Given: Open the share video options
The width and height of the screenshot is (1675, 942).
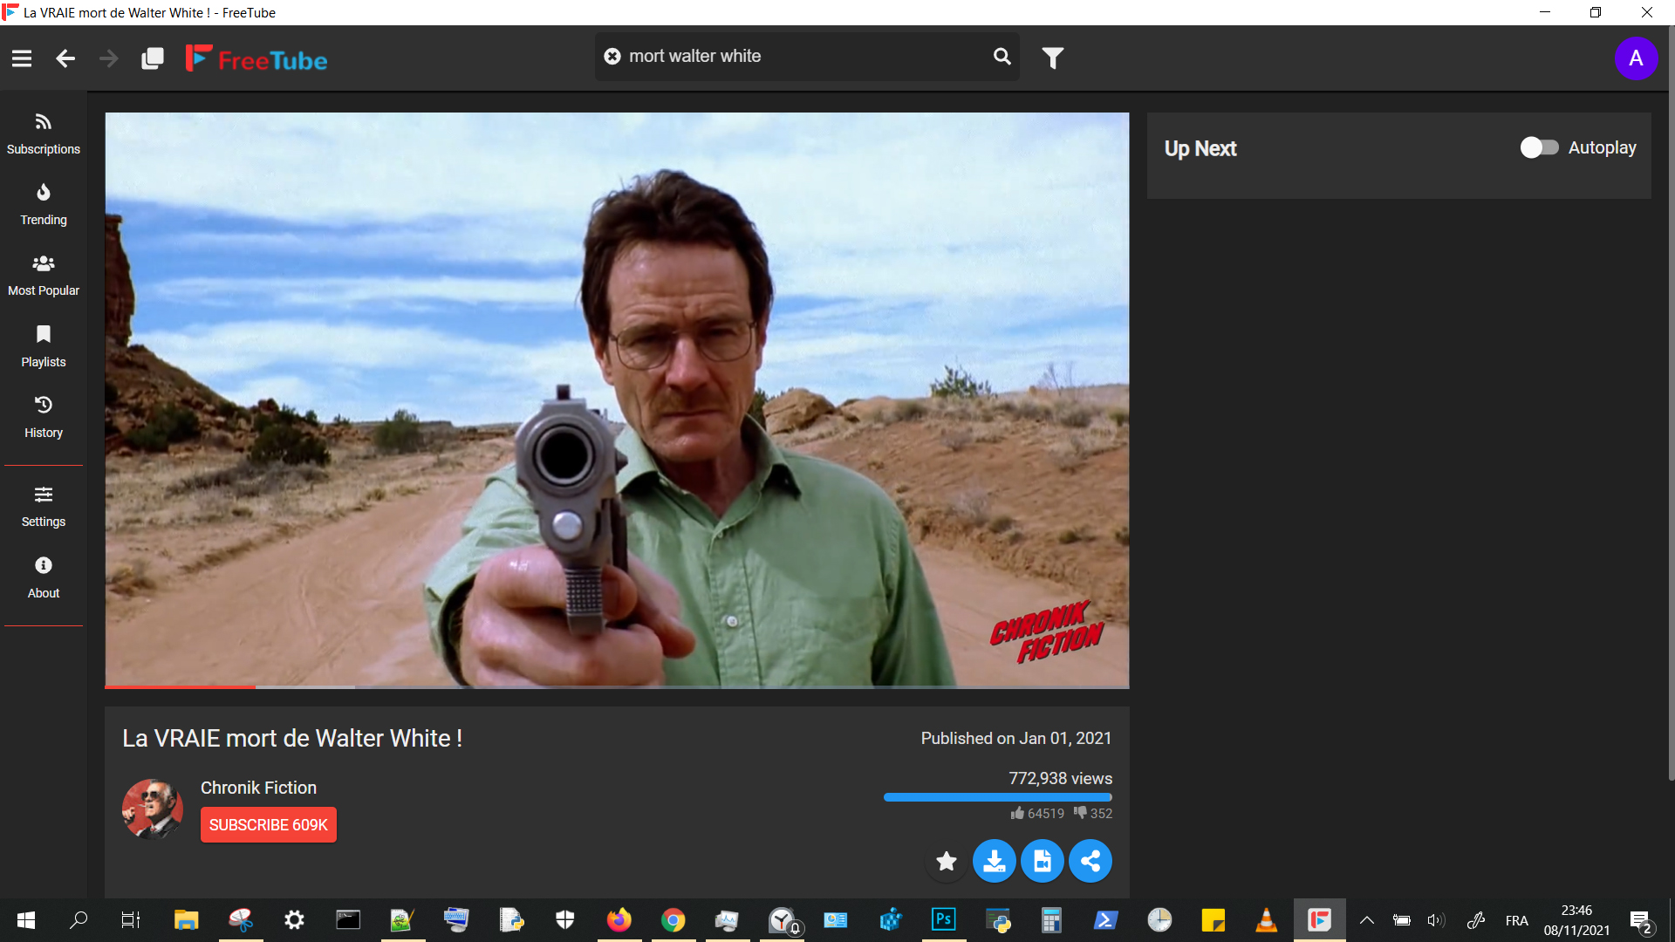Looking at the screenshot, I should pos(1090,862).
